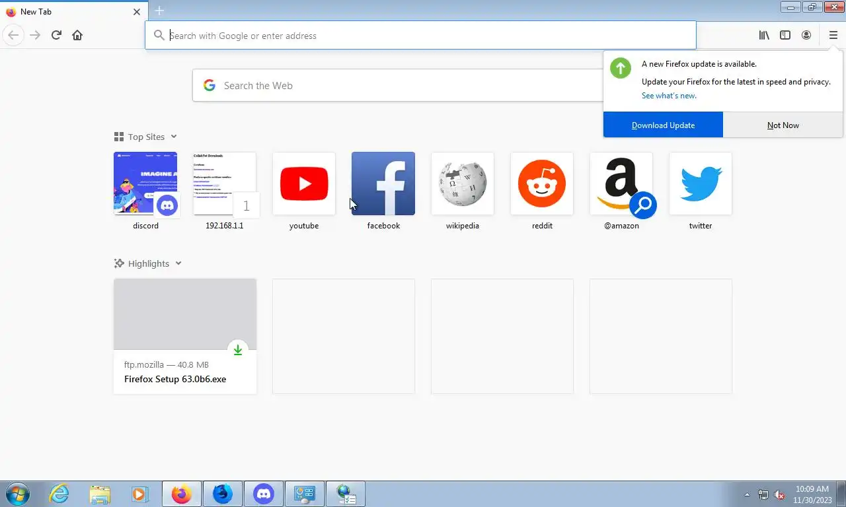Image resolution: width=846 pixels, height=507 pixels.
Task: Open the facebook top site tile
Action: (383, 191)
